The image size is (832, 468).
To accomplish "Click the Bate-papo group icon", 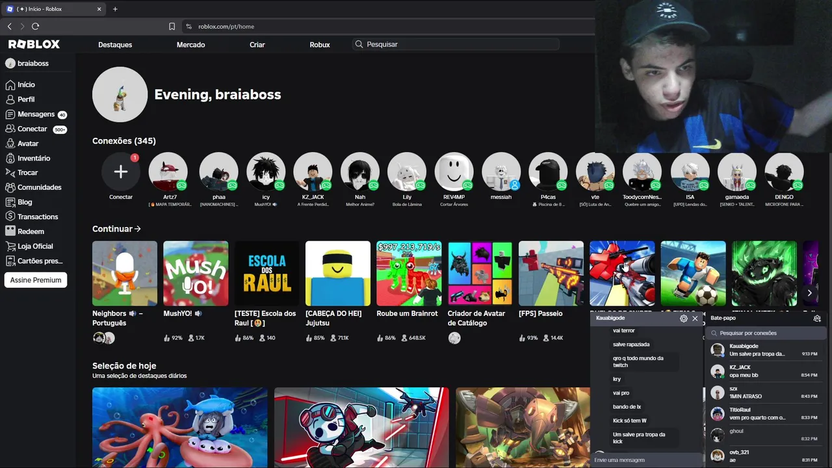I will 817,318.
